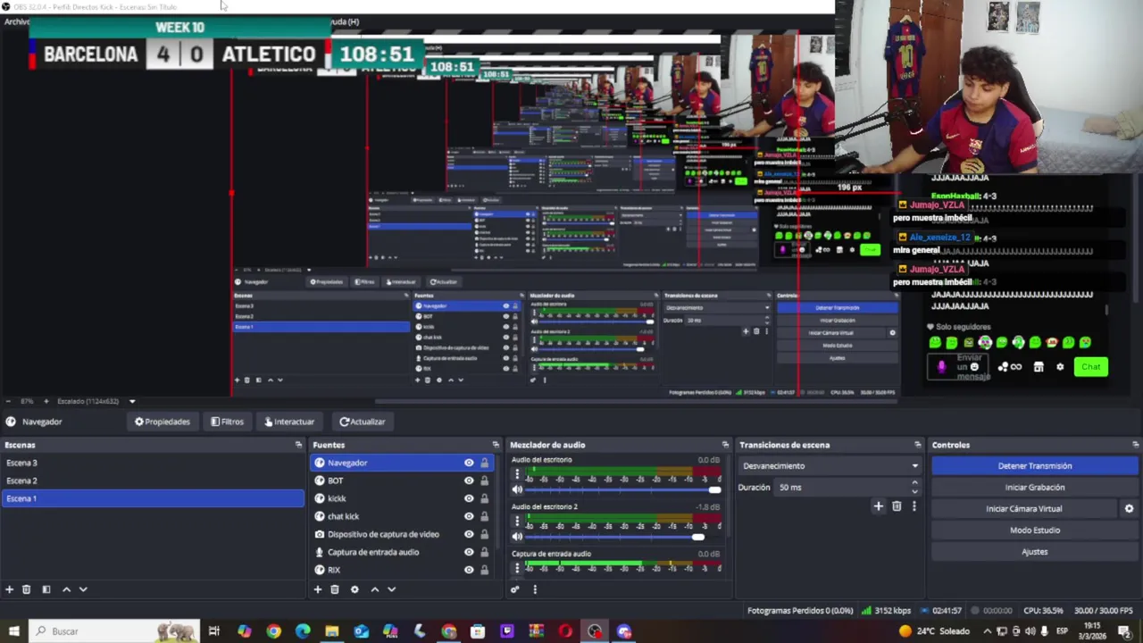
Task: Hide the Navegador source eye icon
Action: point(469,463)
